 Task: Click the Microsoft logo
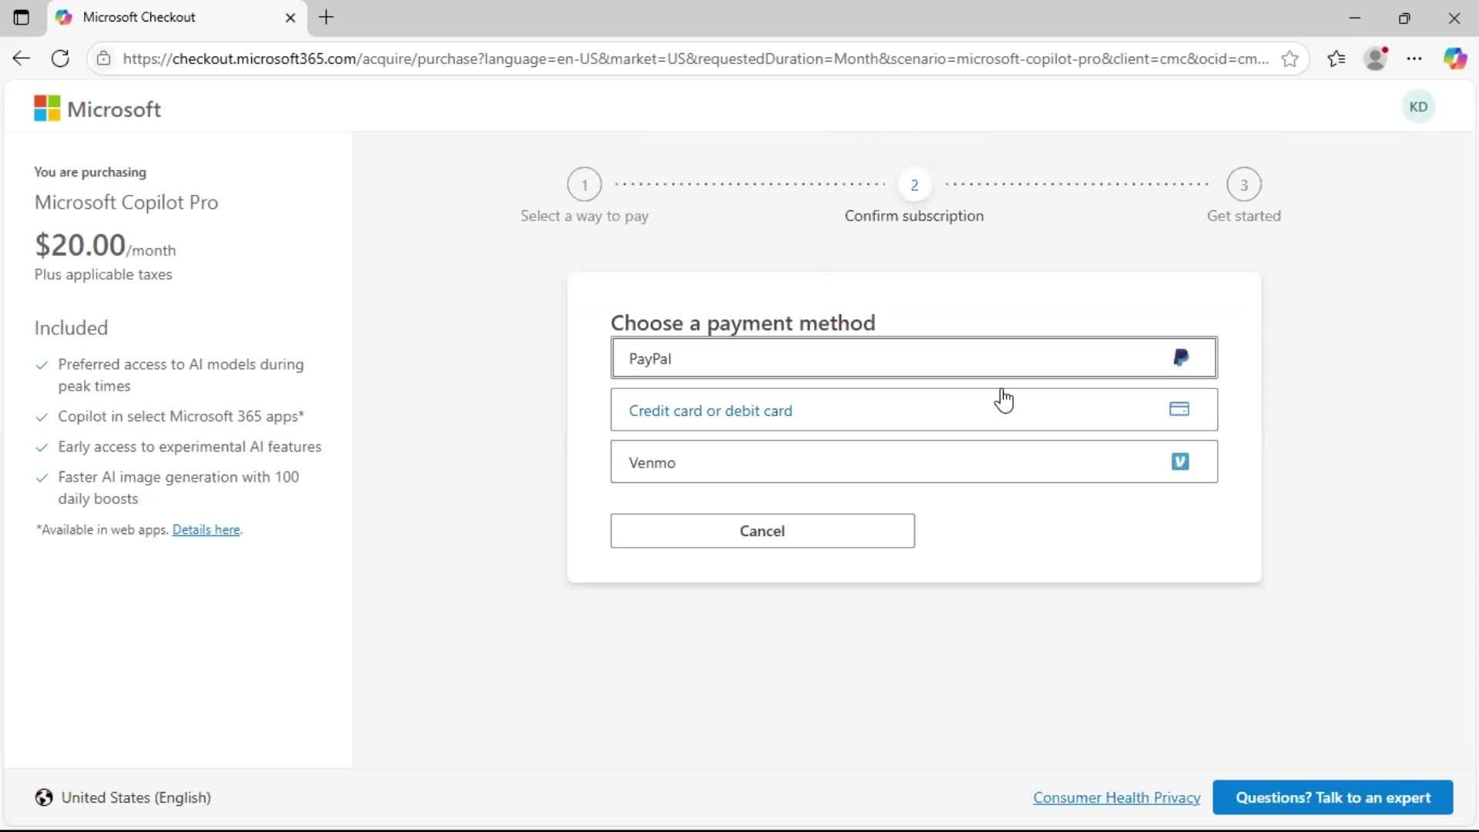[98, 109]
